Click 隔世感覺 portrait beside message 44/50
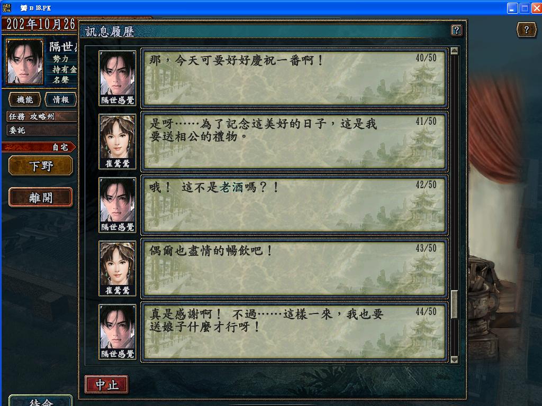 click(118, 332)
